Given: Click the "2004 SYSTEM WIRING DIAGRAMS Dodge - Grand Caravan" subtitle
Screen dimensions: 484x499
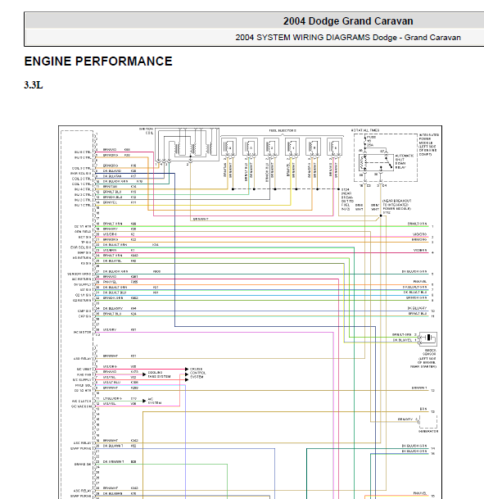Looking at the screenshot, I should (x=348, y=38).
